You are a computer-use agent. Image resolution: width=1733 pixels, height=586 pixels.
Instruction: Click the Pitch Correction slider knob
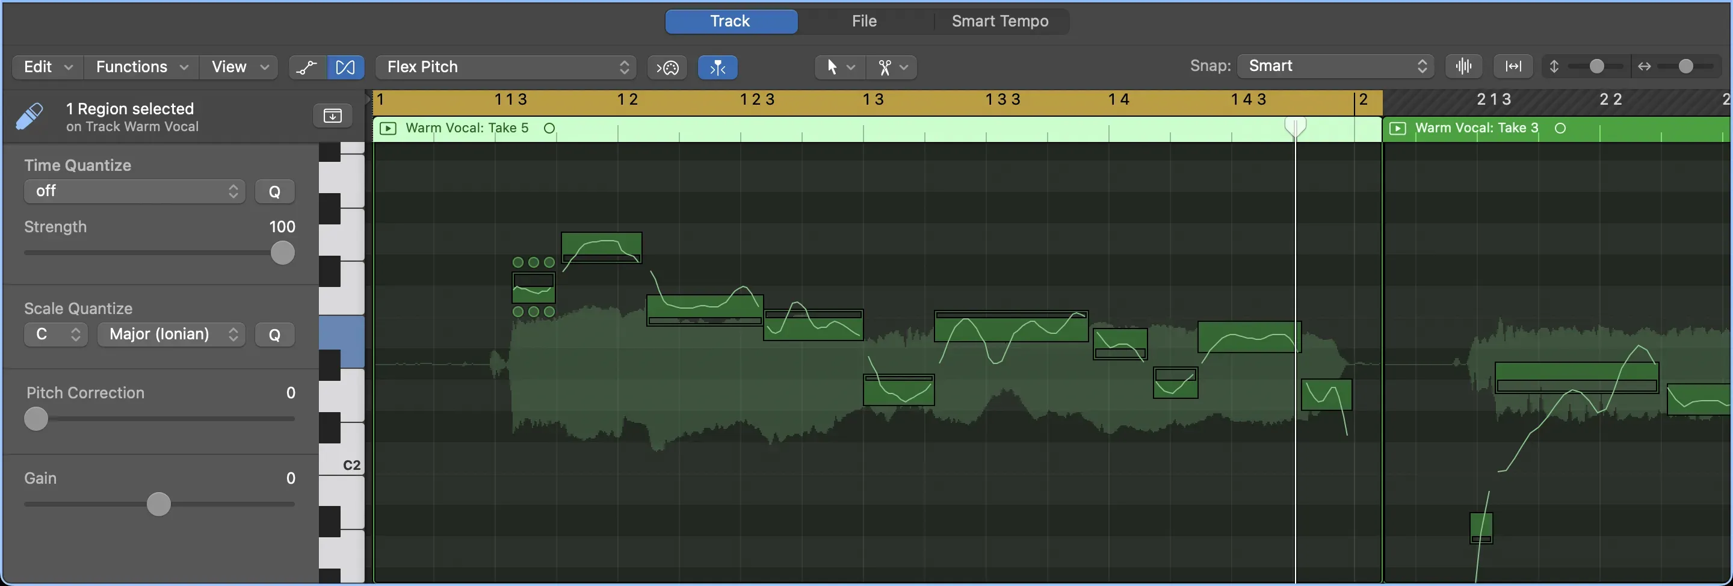tap(36, 419)
